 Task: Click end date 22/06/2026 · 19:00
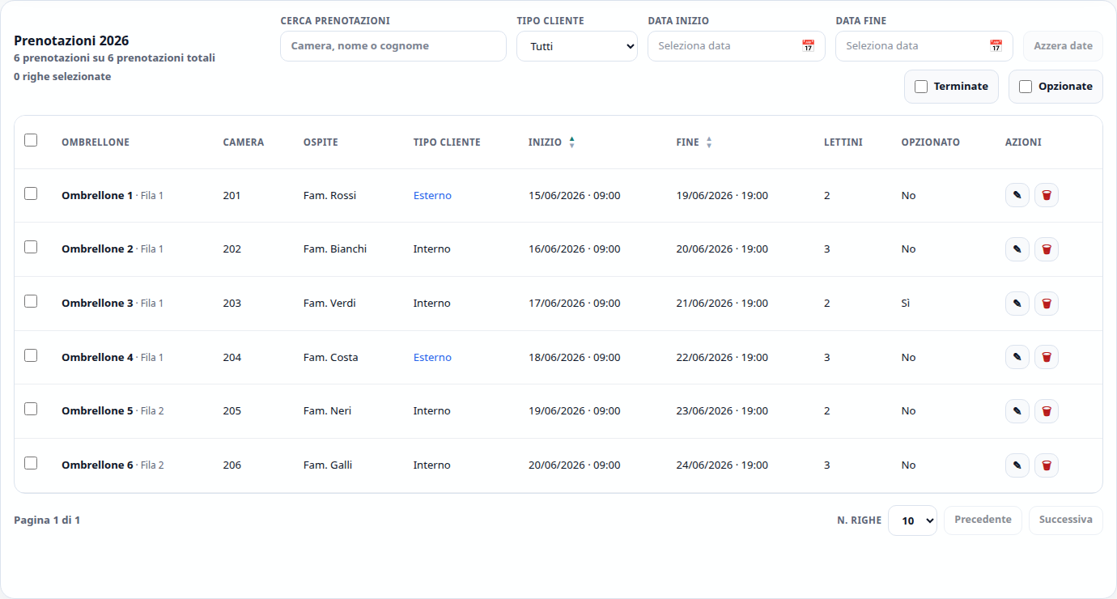coord(722,358)
